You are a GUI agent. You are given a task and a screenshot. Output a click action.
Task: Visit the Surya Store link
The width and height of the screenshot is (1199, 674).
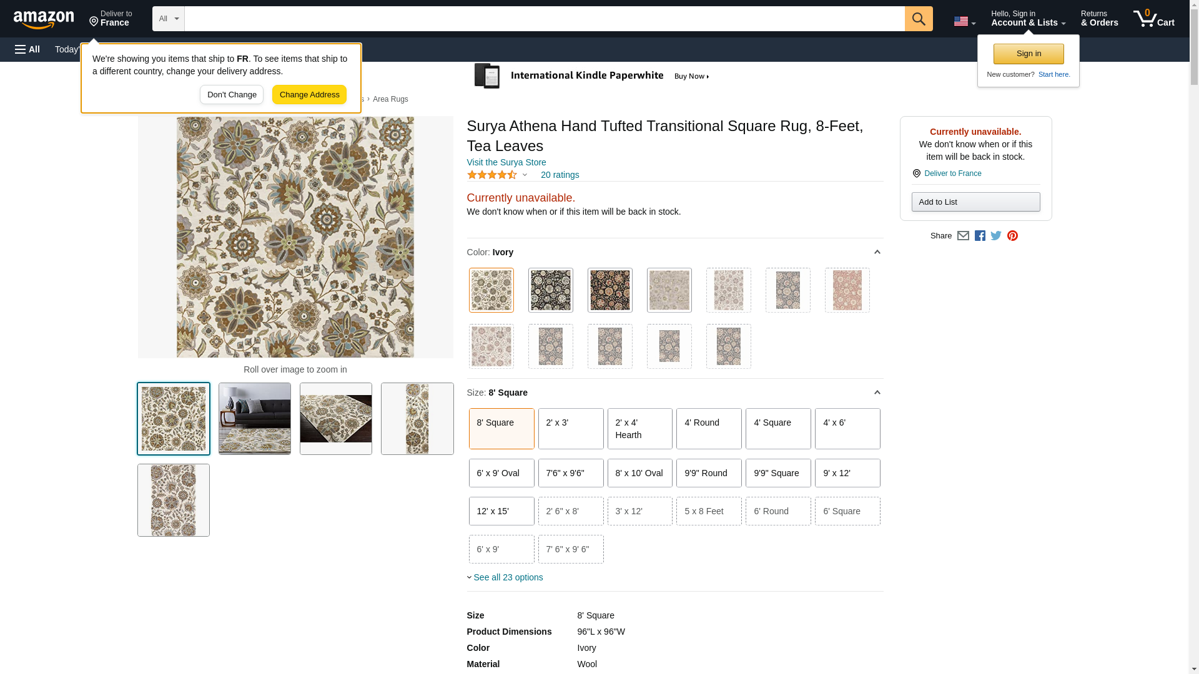click(506, 162)
